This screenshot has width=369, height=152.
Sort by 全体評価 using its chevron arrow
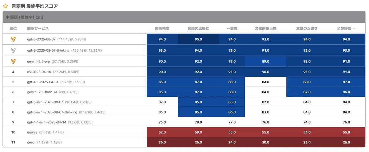tap(354, 29)
